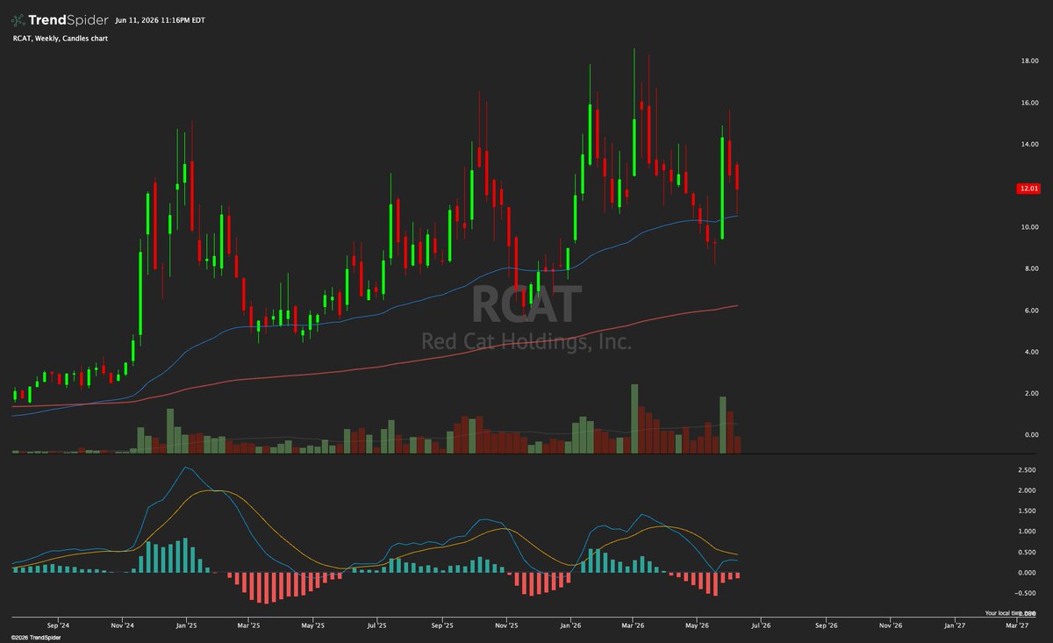The height and width of the screenshot is (643, 1053).
Task: Click the May '26 date axis label
Action: [697, 626]
